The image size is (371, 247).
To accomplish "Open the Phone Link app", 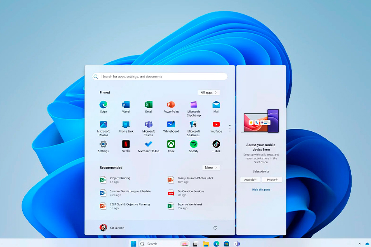I will coord(126,127).
